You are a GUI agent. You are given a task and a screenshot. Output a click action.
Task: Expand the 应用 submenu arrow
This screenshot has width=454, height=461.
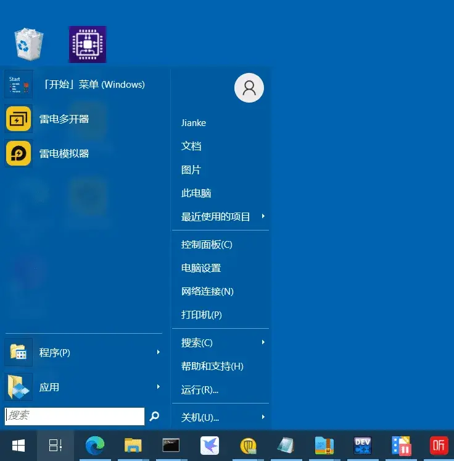[158, 387]
